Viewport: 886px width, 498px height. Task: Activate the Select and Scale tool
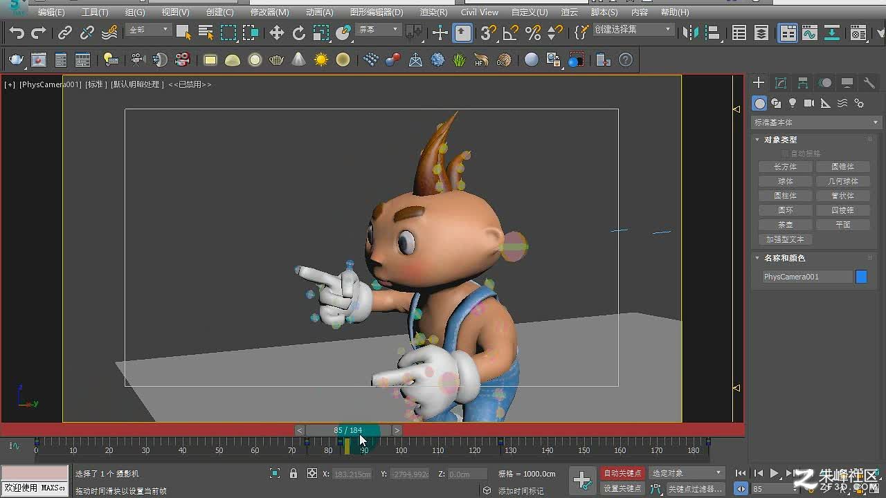[x=321, y=33]
